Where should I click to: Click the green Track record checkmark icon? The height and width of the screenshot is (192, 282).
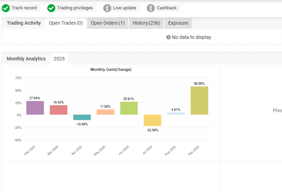pyautogui.click(x=6, y=8)
